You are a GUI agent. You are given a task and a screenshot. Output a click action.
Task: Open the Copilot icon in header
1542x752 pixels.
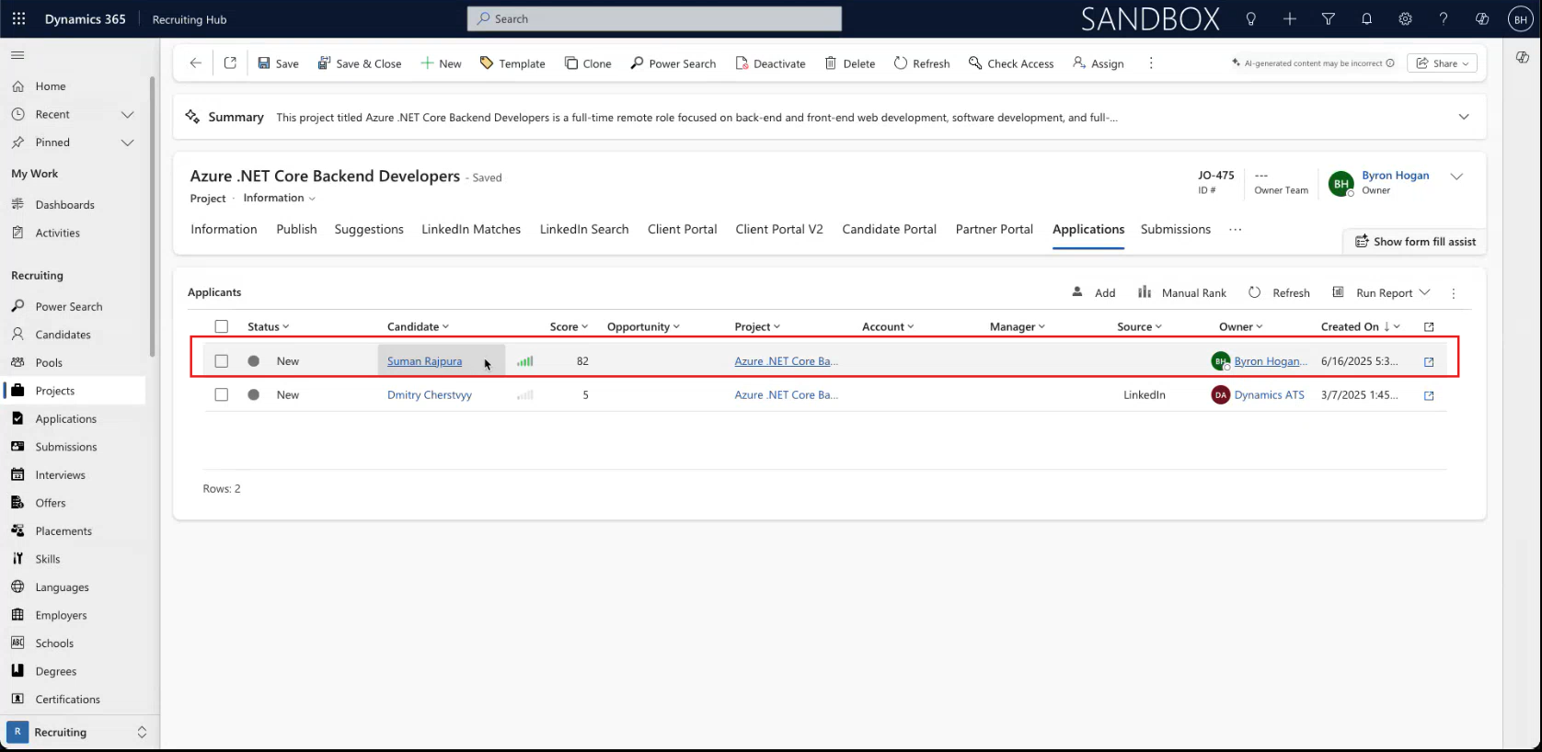pyautogui.click(x=1482, y=18)
